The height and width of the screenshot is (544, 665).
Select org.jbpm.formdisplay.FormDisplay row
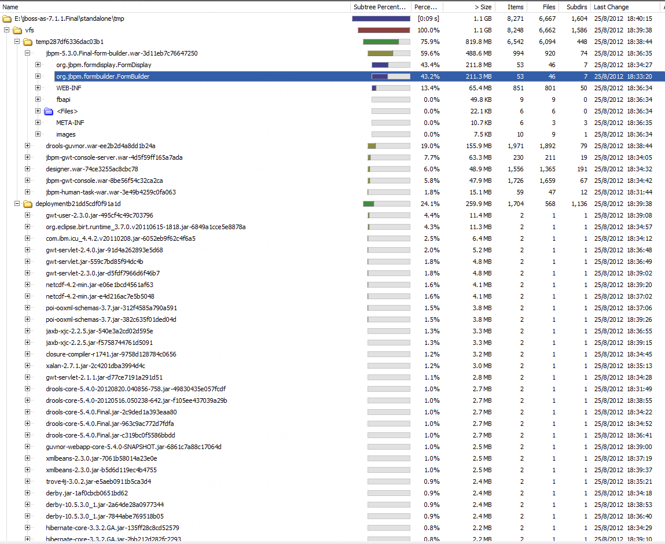(x=332, y=65)
